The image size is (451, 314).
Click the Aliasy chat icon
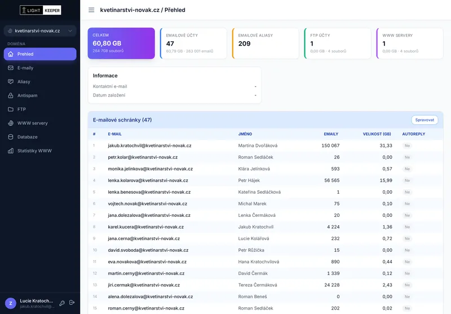pos(11,81)
